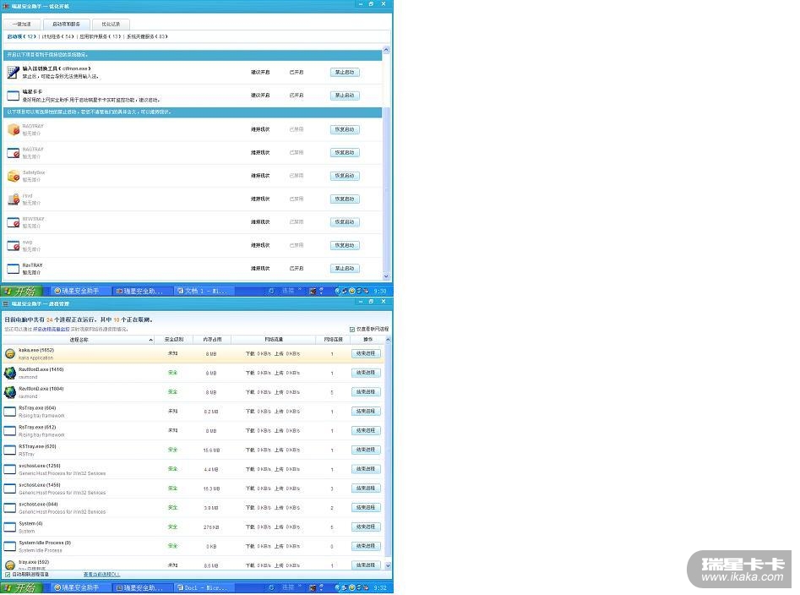The width and height of the screenshot is (800, 595).
Task: Open the 开始 menu on the 9:32 taskbar
Action: coord(20,588)
